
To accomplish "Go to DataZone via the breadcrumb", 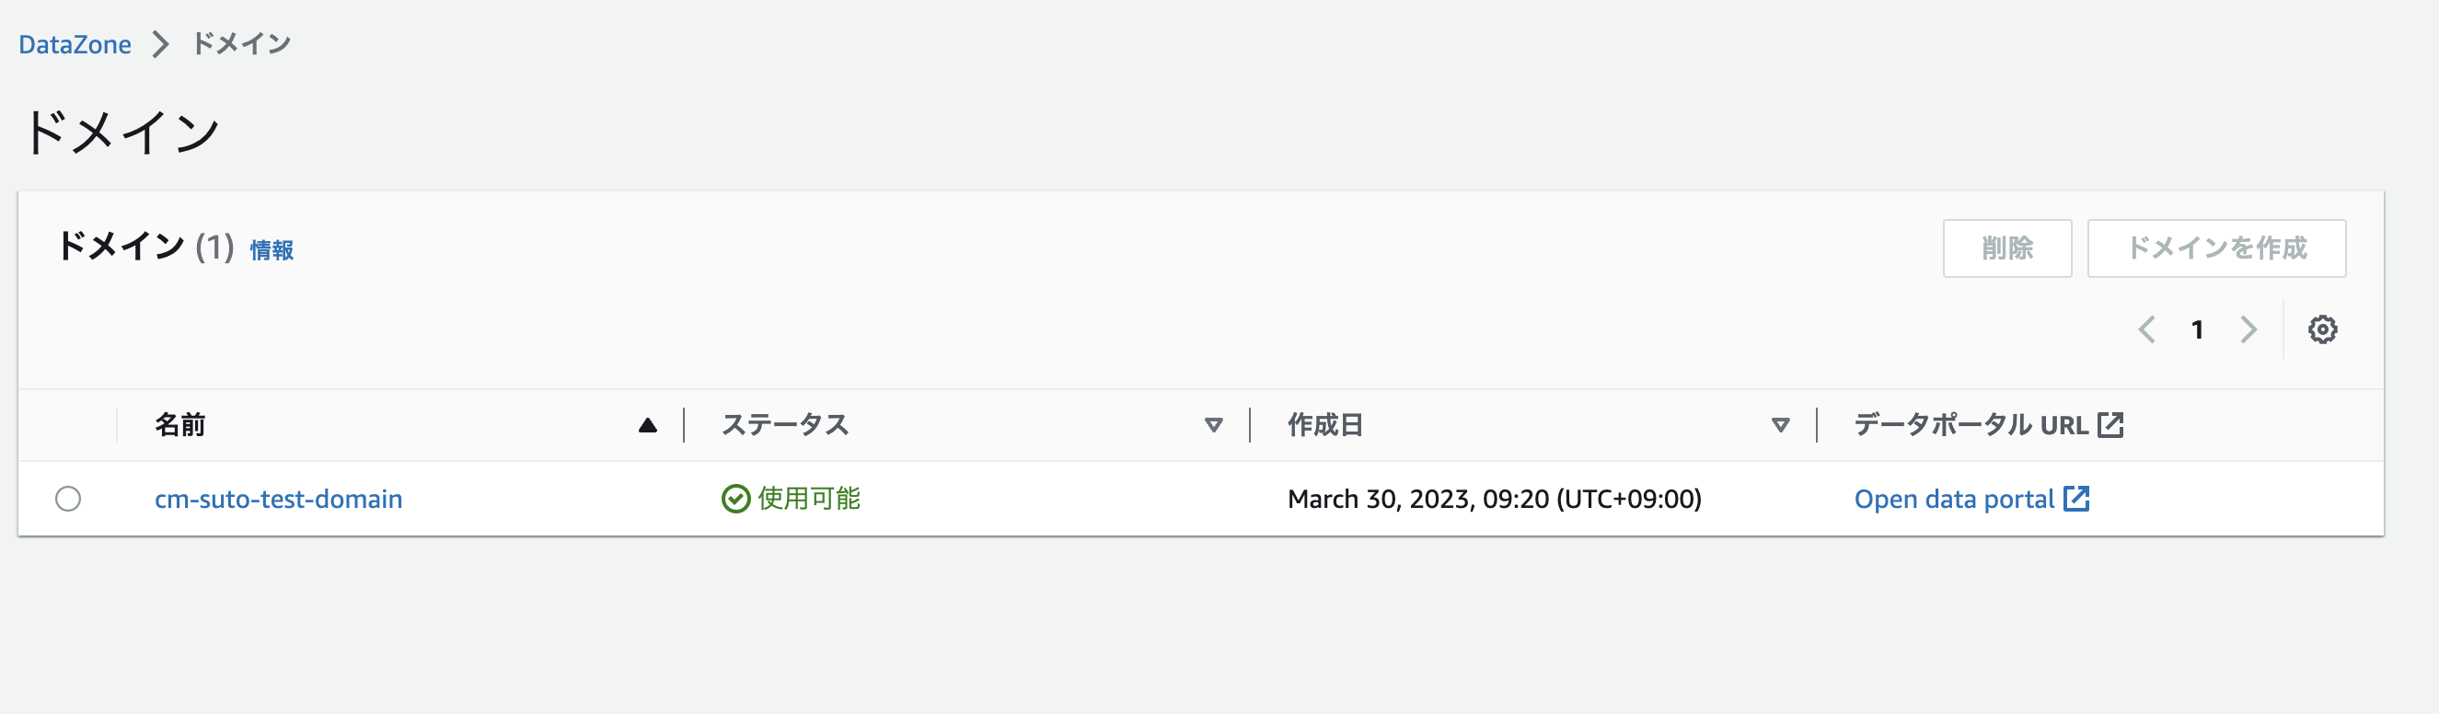I will 75,43.
